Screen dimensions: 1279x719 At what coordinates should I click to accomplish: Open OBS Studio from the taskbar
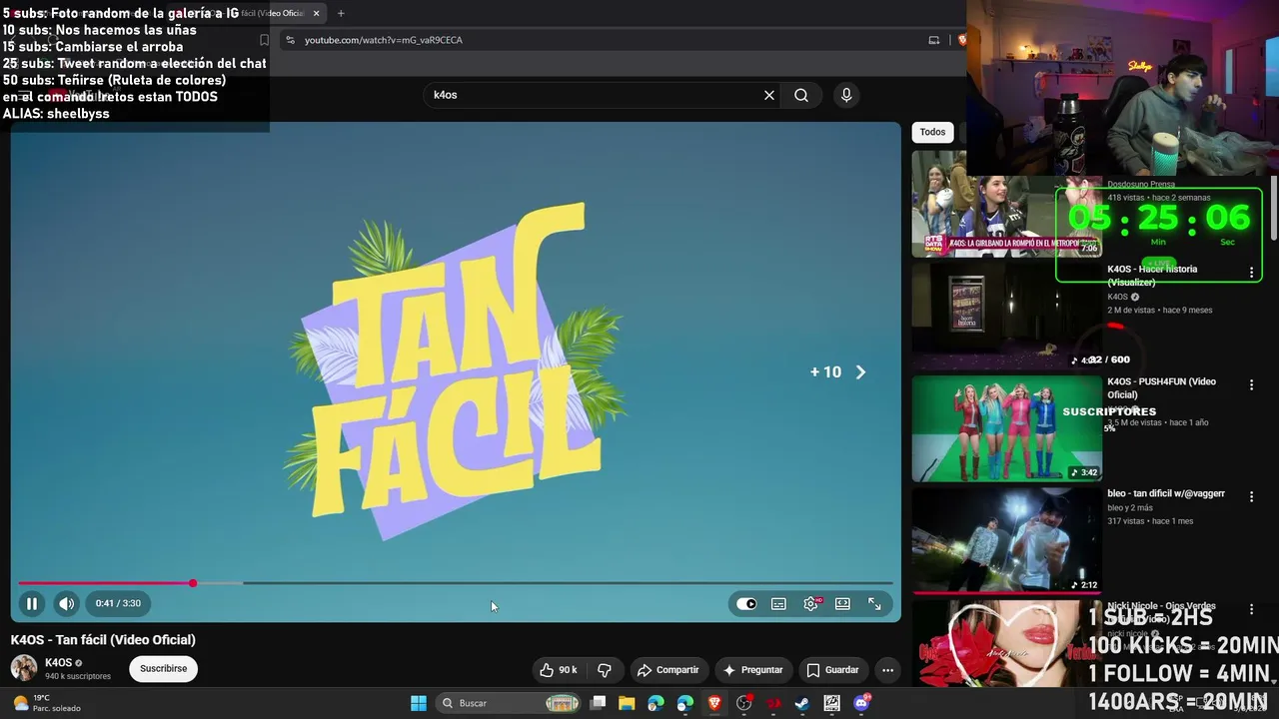coord(743,703)
